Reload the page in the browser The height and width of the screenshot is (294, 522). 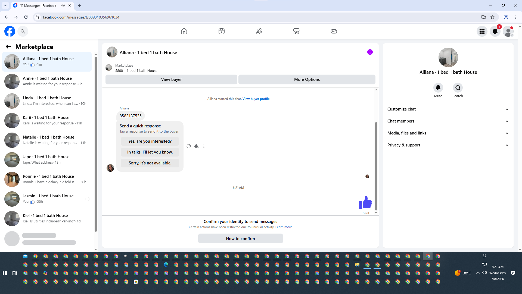pyautogui.click(x=26, y=17)
